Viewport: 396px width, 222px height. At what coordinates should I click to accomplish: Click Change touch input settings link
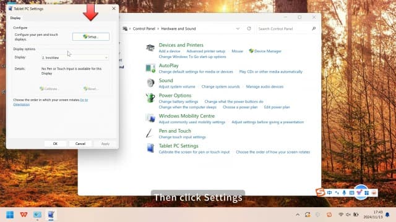183,137
